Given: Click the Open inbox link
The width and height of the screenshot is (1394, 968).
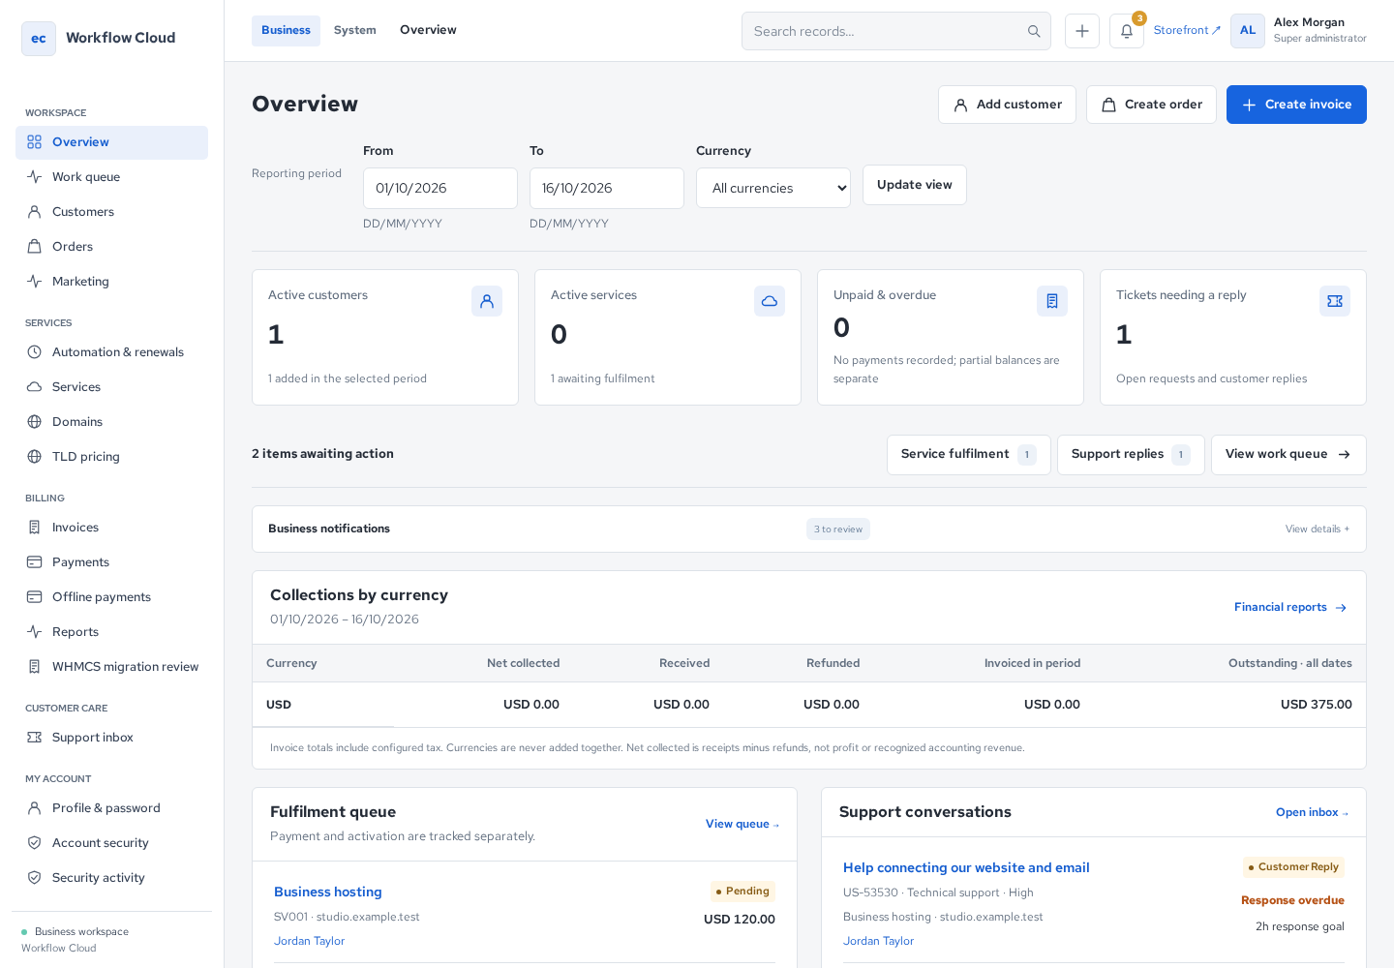Looking at the screenshot, I should coord(1312,813).
